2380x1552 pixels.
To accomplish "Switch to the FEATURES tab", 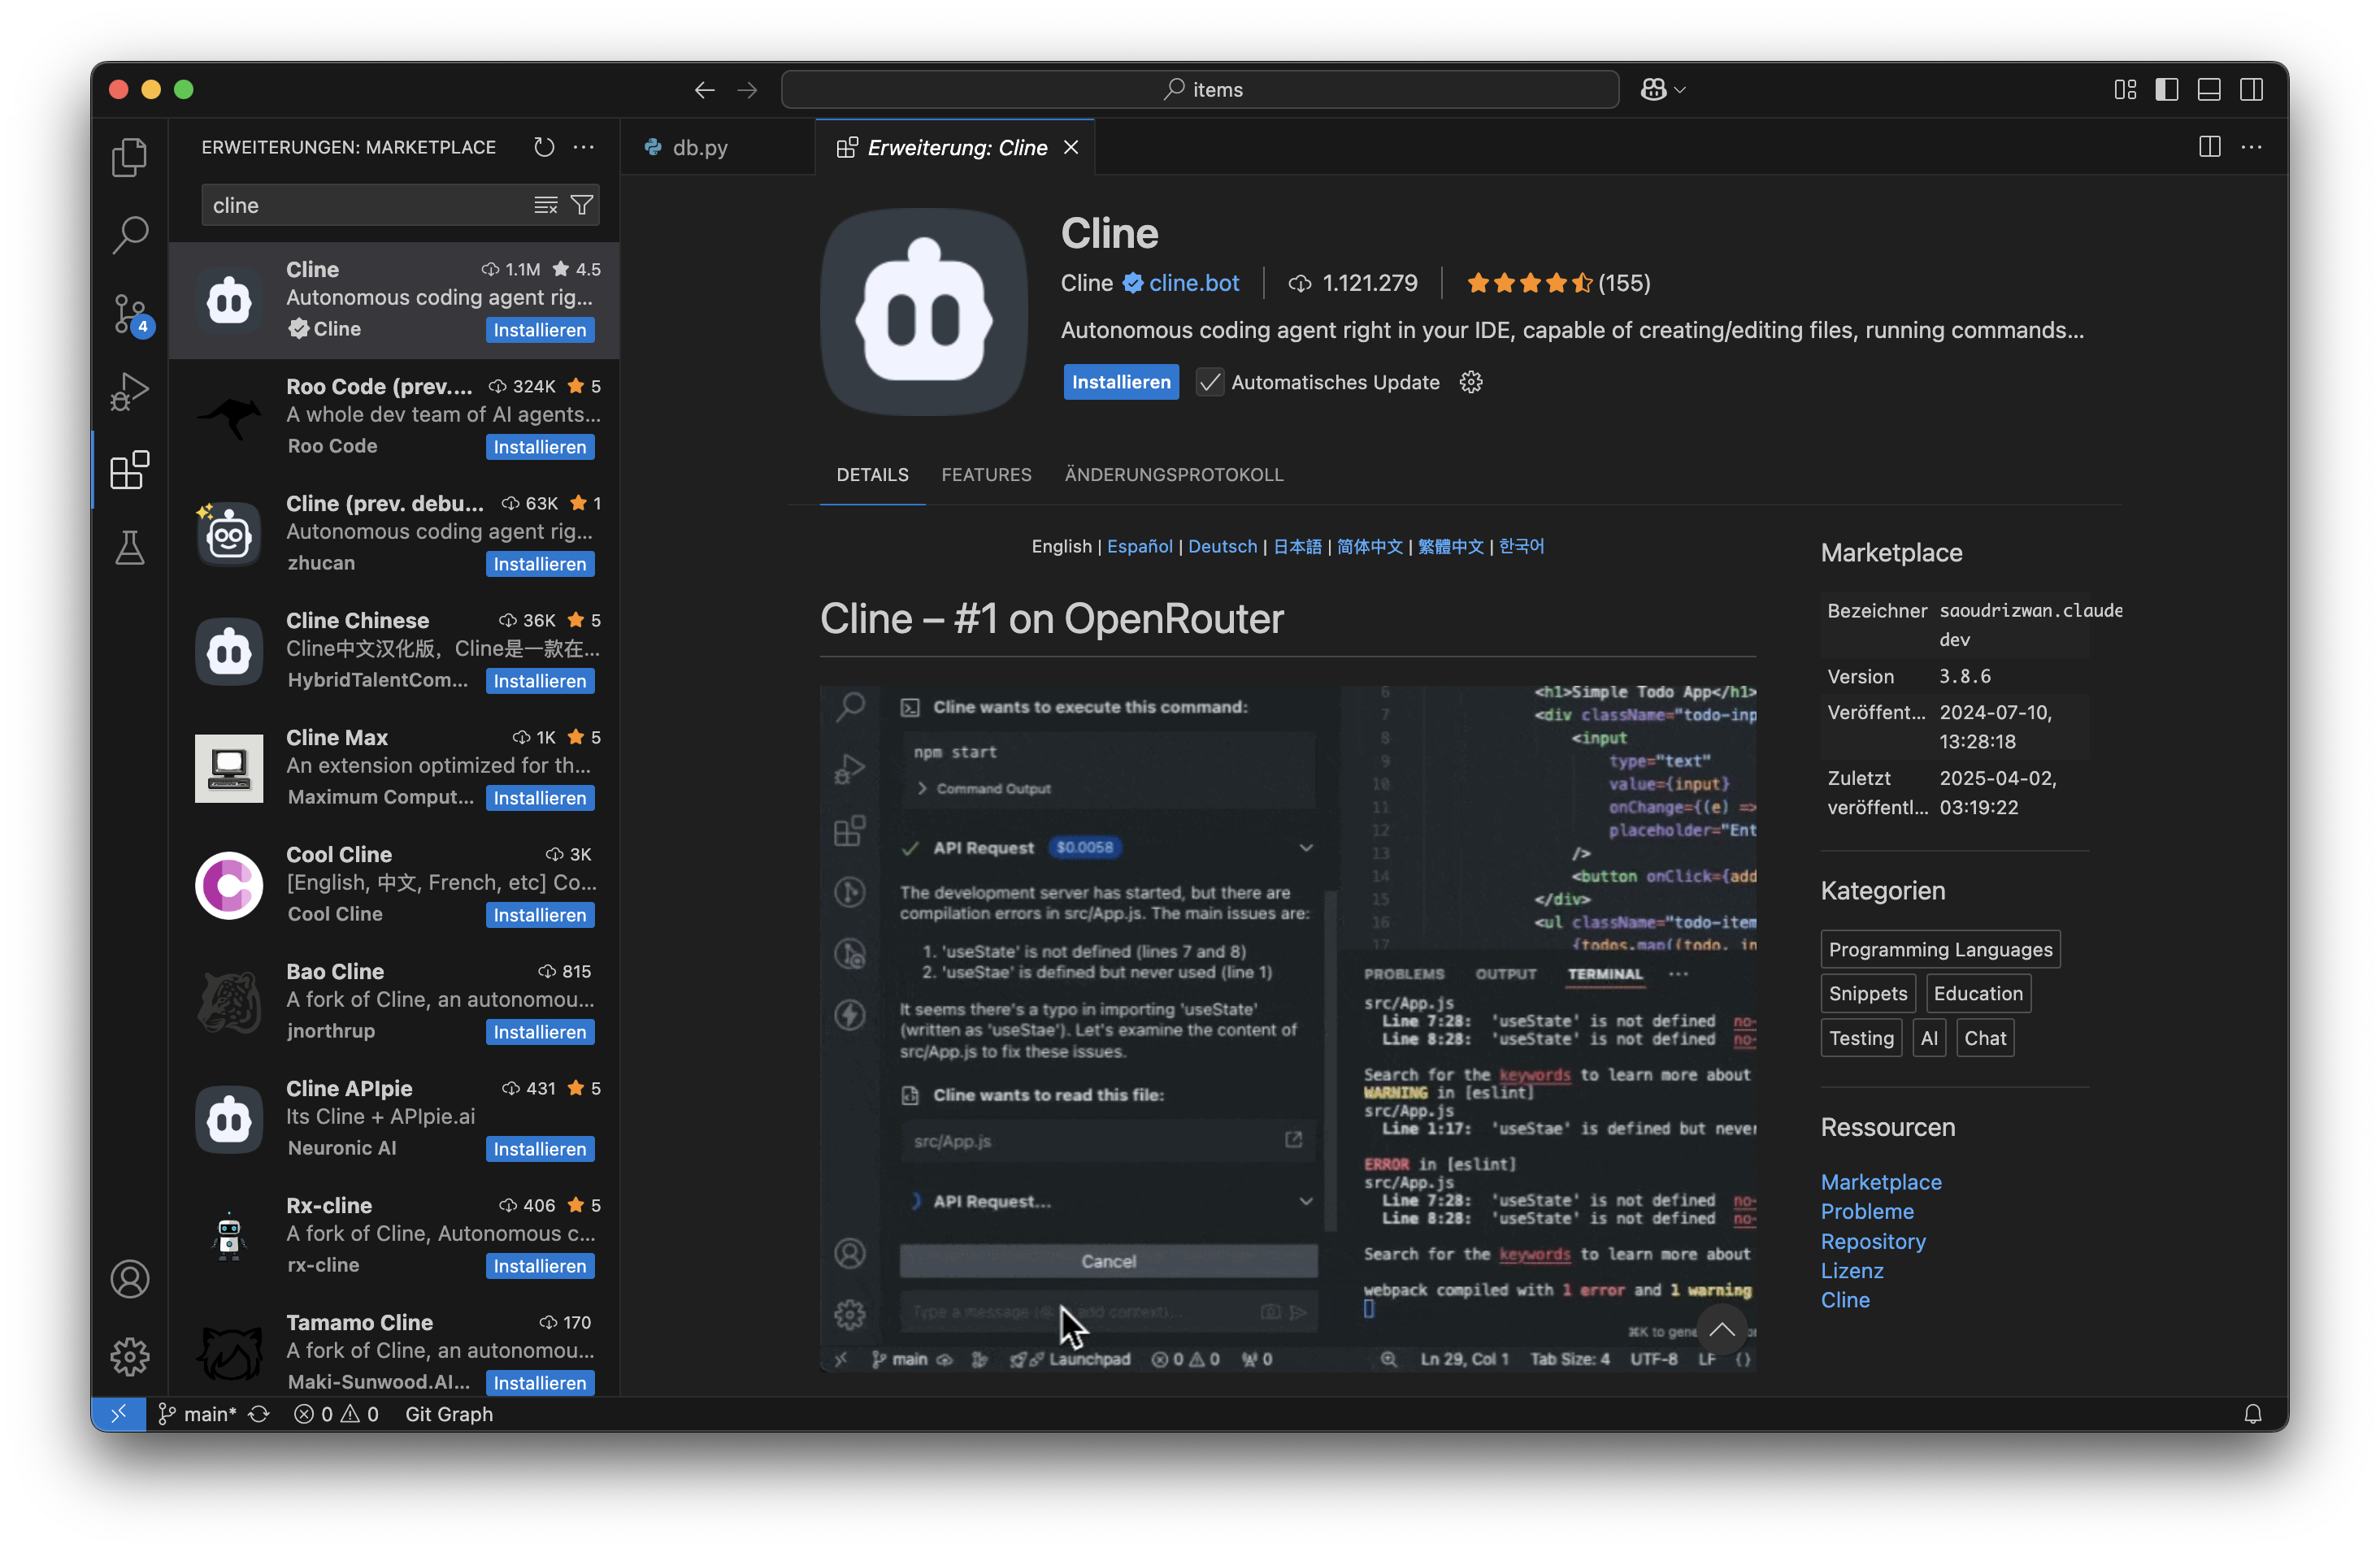I will 985,475.
